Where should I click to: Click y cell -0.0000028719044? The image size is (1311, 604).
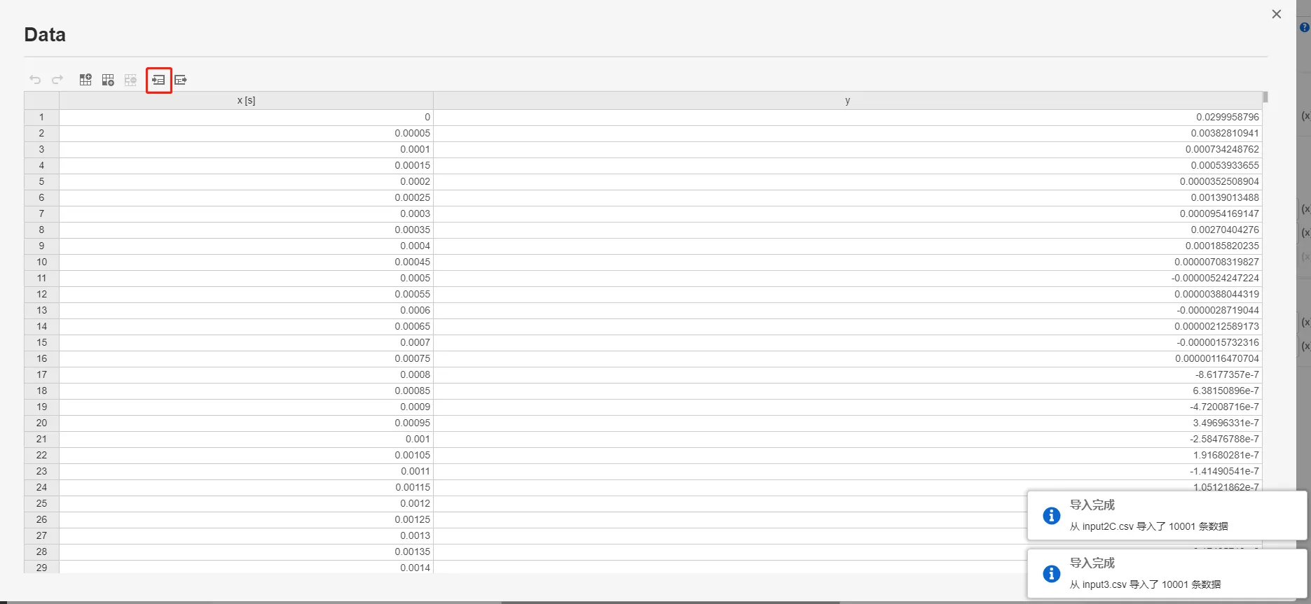pyautogui.click(x=847, y=310)
